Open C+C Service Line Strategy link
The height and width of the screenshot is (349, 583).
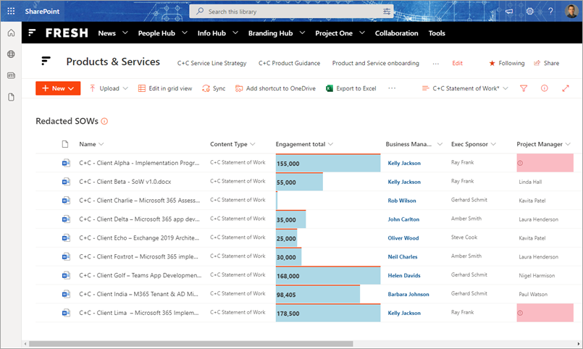[212, 63]
